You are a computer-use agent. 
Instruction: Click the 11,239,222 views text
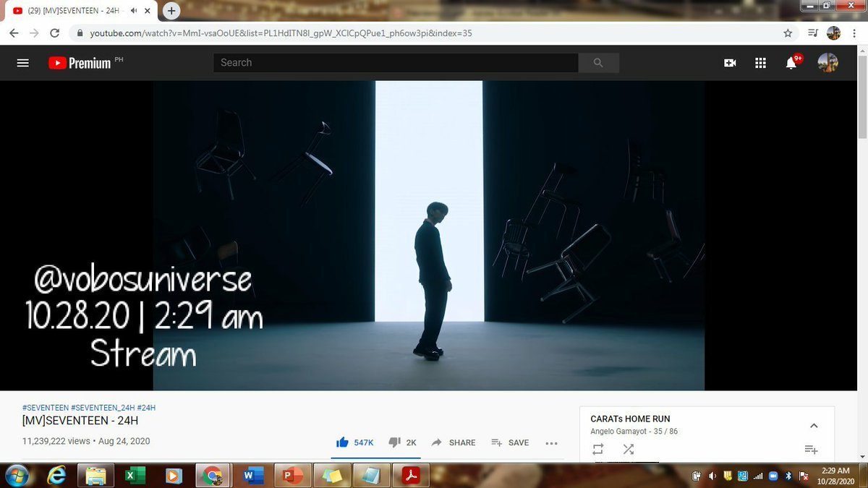tap(56, 441)
